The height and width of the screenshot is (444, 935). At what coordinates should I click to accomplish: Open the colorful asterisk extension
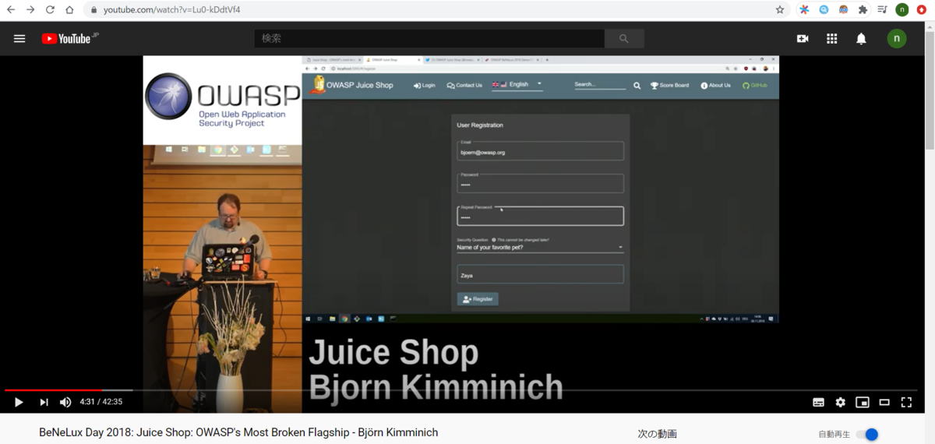coord(804,10)
